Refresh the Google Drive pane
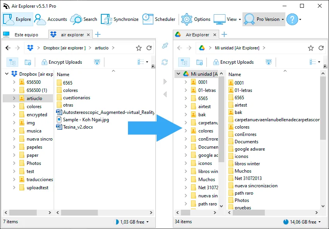 tap(321, 48)
